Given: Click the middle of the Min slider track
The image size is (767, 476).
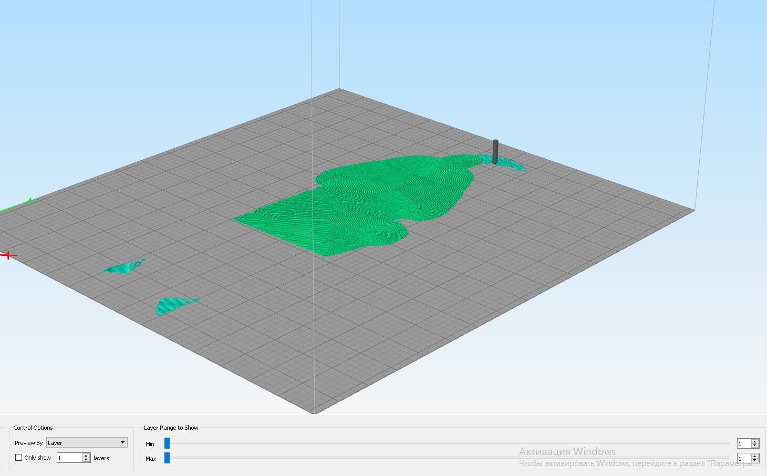Looking at the screenshot, I should pos(448,443).
